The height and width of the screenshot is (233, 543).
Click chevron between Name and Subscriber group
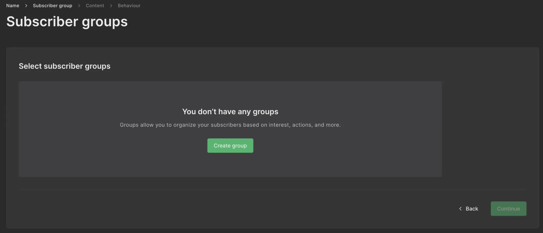coord(26,6)
